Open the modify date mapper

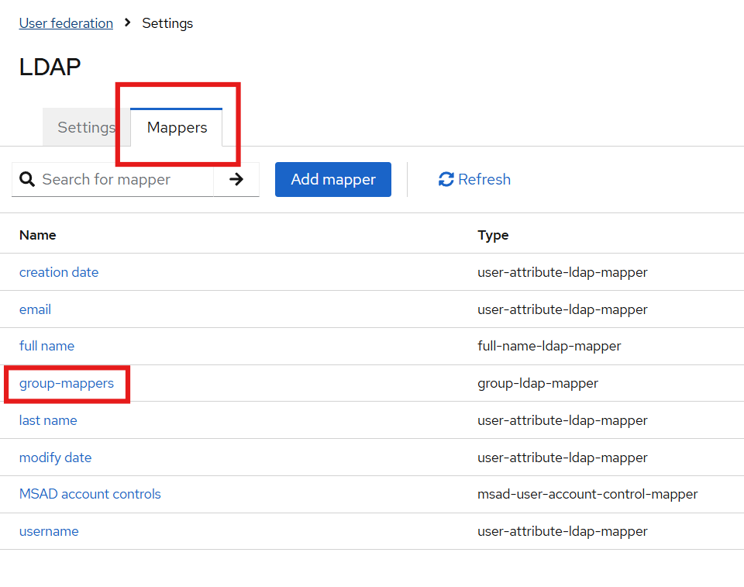(55, 458)
